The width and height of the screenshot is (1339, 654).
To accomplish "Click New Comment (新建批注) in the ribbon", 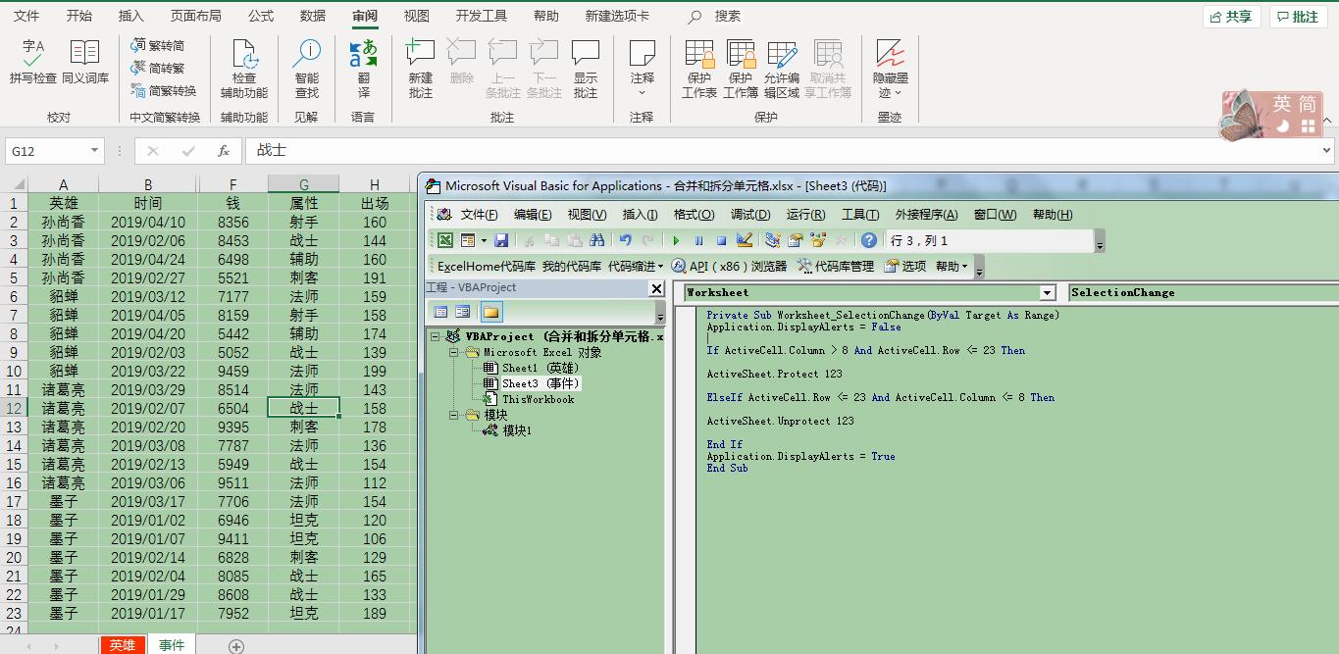I will (x=420, y=68).
